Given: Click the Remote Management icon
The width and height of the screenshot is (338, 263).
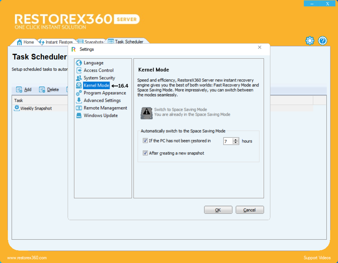Looking at the screenshot, I should 79,108.
